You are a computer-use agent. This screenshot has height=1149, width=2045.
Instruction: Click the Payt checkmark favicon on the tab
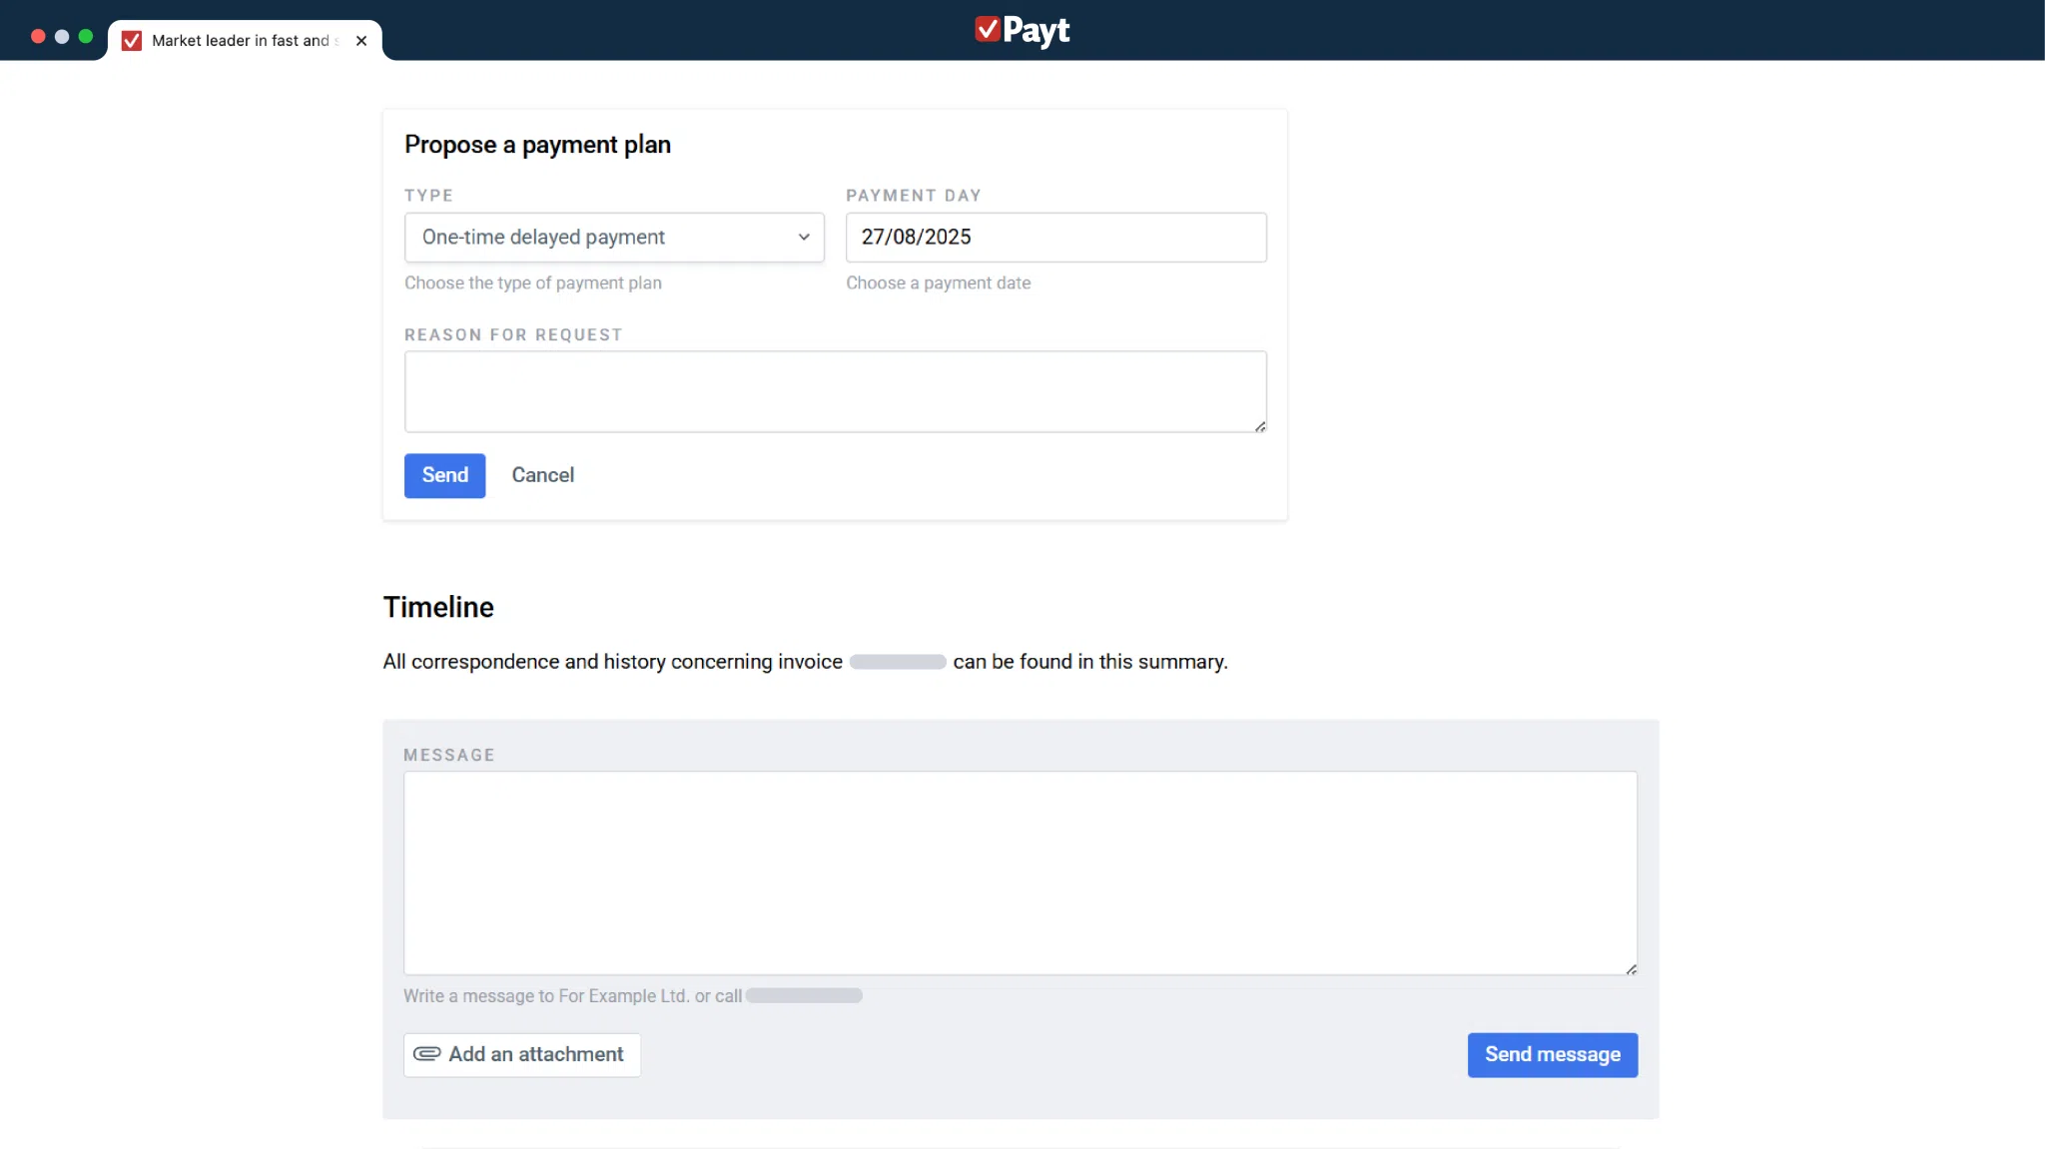[x=132, y=41]
